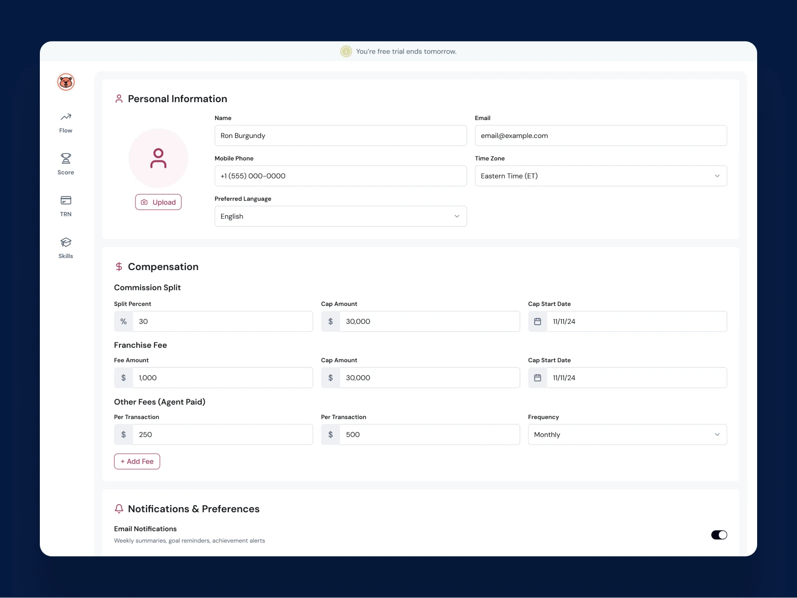
Task: Click the Compensation dollar icon
Action: pyautogui.click(x=119, y=267)
